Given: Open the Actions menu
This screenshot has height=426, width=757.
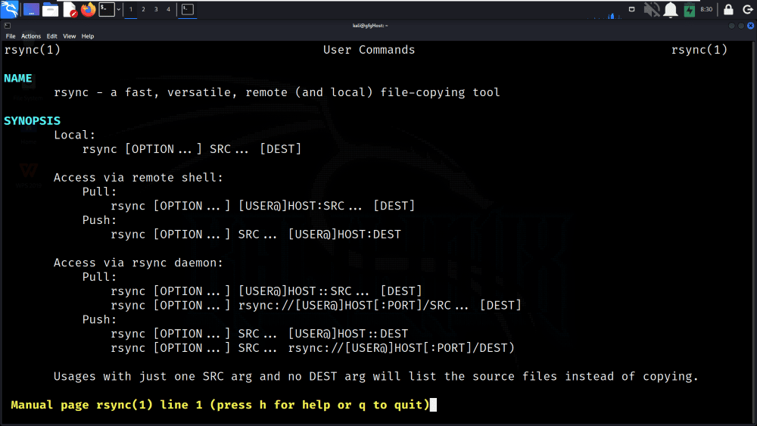Looking at the screenshot, I should pyautogui.click(x=31, y=36).
